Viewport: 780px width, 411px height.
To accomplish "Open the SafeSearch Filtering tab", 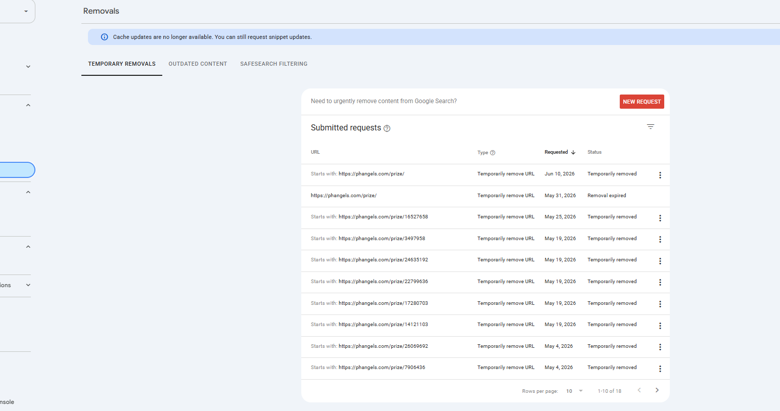I will tap(274, 64).
